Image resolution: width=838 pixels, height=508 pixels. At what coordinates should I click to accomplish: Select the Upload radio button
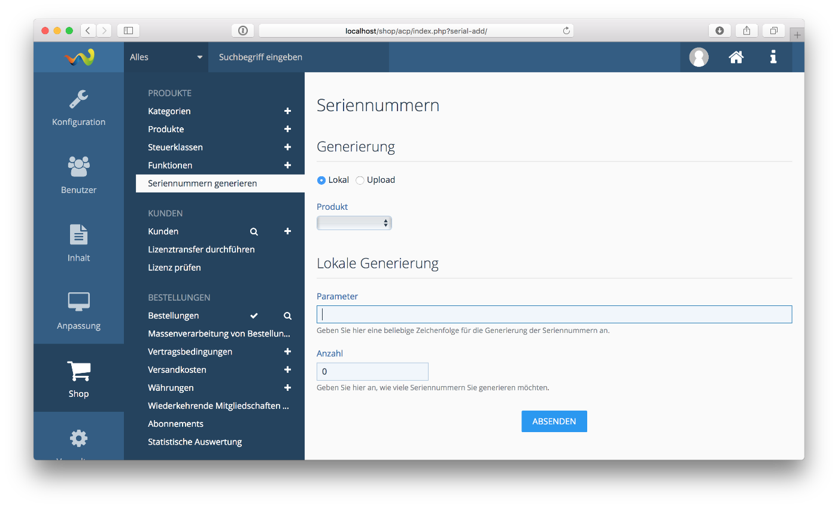point(360,180)
